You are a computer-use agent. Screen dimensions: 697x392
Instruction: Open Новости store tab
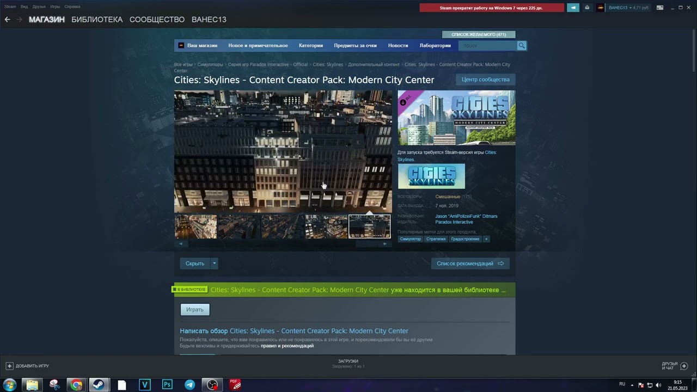click(398, 46)
